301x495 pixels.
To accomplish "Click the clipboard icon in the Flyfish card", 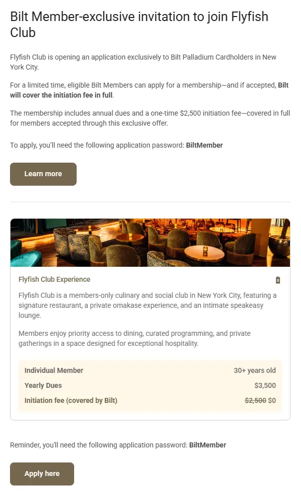I will 278,280.
